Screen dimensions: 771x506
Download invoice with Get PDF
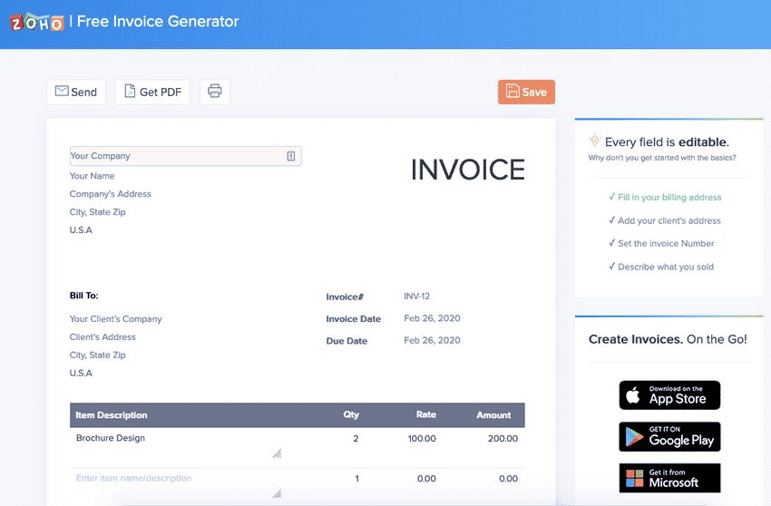point(152,92)
